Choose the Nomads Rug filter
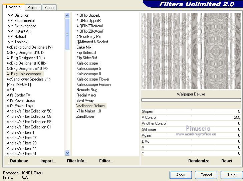The image size is (243, 181). (x=87, y=90)
